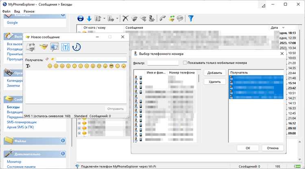
Task: Close the 'Выбор телефонного номера' dialog
Action: click(282, 54)
